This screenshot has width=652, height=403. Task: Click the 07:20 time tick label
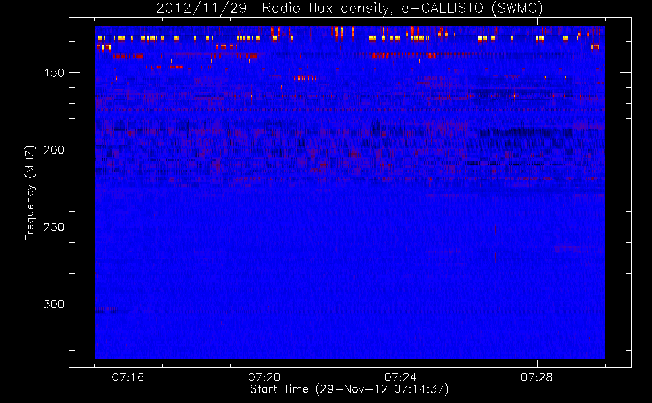tap(264, 378)
